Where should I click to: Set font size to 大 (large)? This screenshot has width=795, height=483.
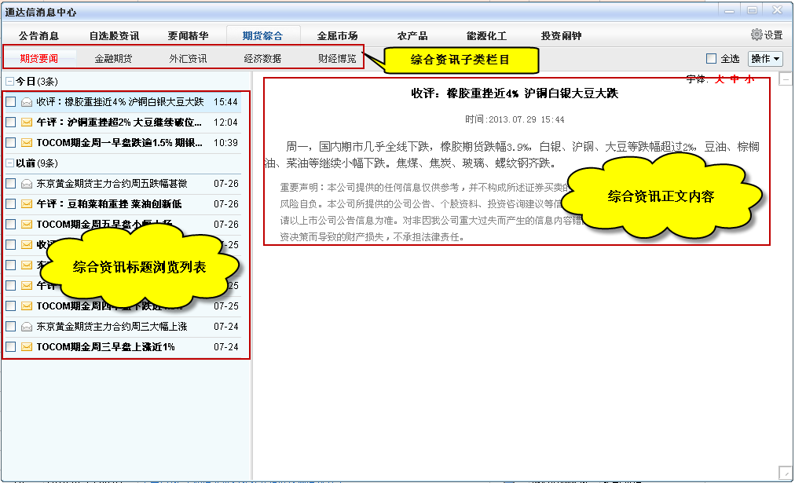point(719,79)
